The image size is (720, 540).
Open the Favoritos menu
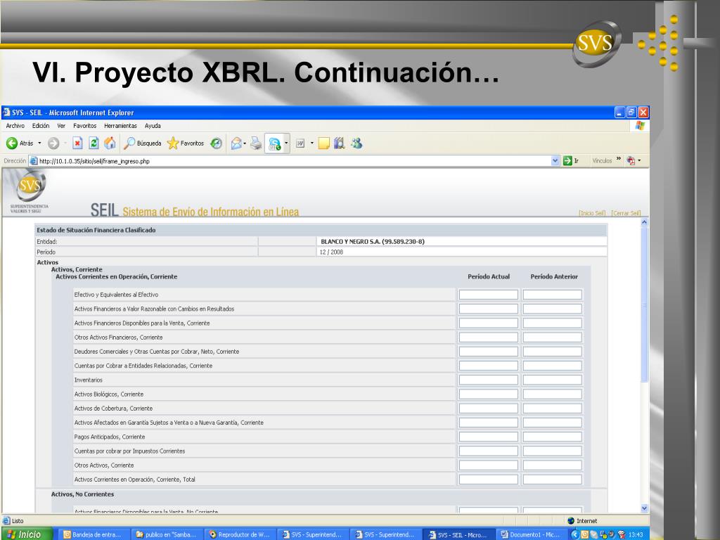(85, 126)
